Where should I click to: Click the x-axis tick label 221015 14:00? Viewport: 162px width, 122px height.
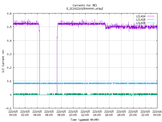pyautogui.click(x=97, y=113)
